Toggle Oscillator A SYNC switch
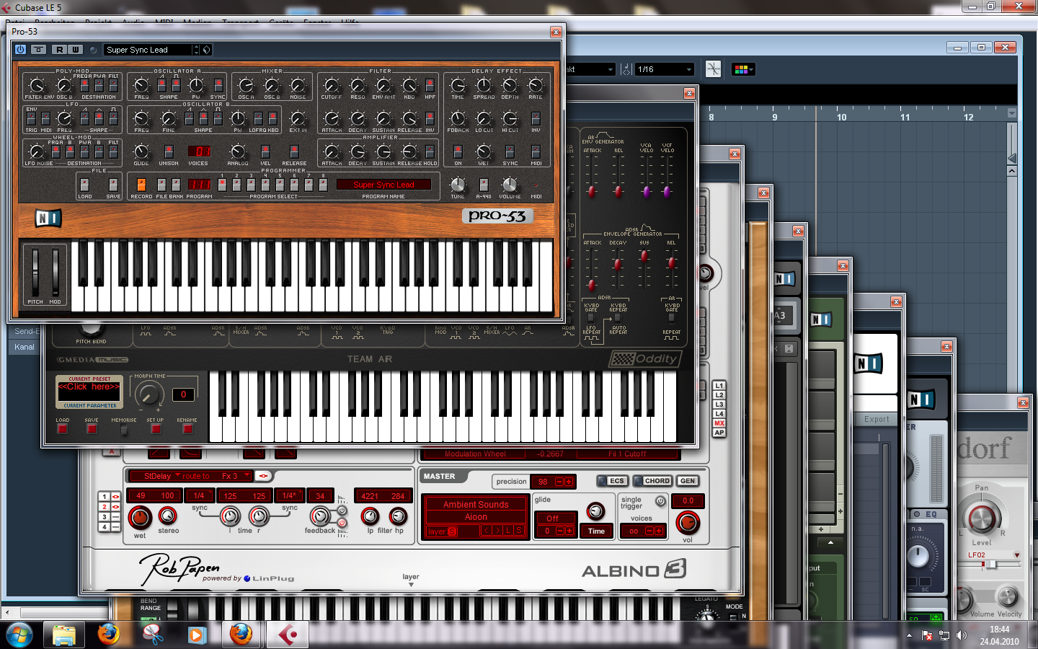1038x649 pixels. (x=218, y=86)
